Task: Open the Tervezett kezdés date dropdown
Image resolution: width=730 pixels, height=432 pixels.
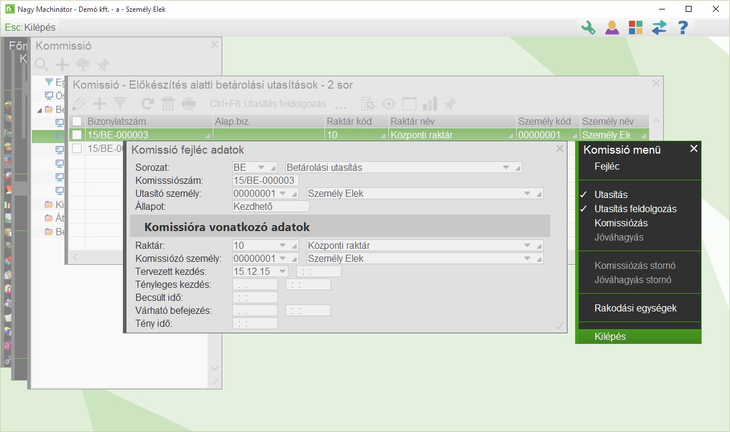Action: coord(283,271)
